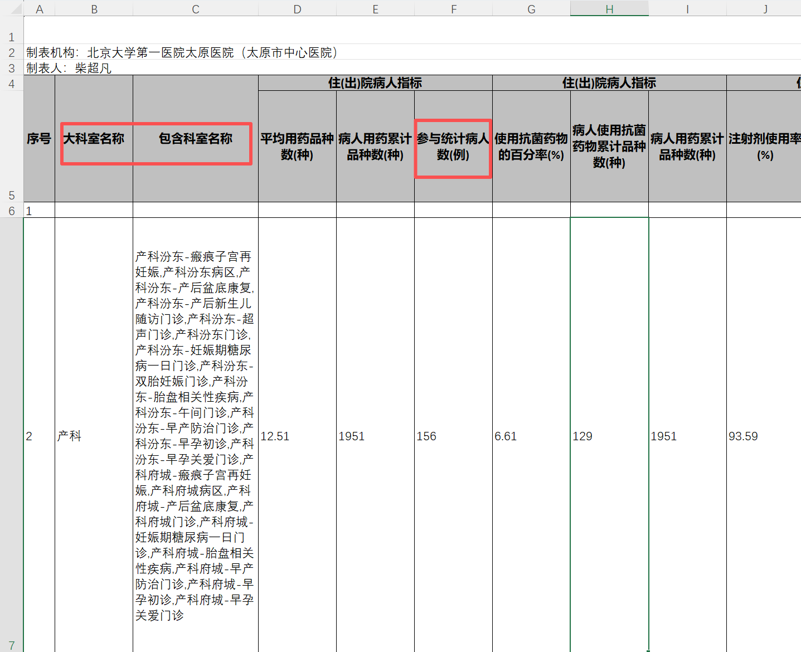The height and width of the screenshot is (652, 801).
Task: Select column F header
Action: pos(453,9)
